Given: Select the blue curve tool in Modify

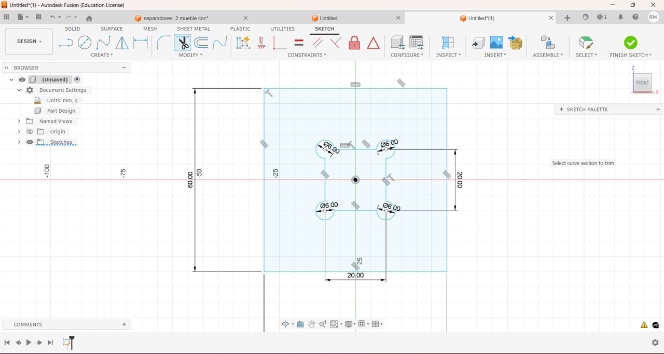Looking at the screenshot, I should pos(220,43).
